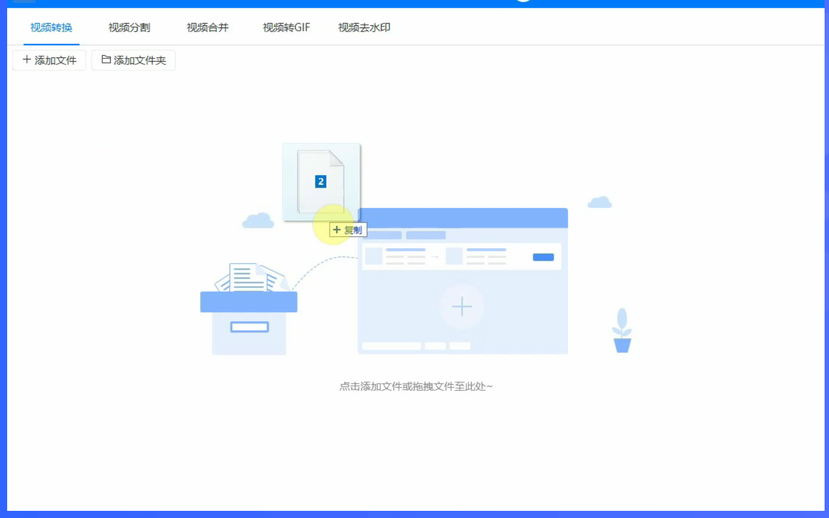Select the active 视频转换 tab
This screenshot has height=518, width=829.
51,28
